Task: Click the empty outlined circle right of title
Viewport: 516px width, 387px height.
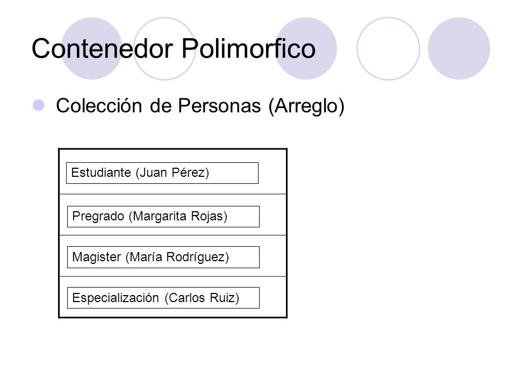Action: pyautogui.click(x=388, y=48)
